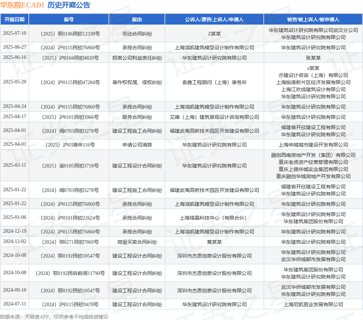Click the 劳动合同纠纷 case cause
The width and height of the screenshot is (363, 320).
click(137, 34)
